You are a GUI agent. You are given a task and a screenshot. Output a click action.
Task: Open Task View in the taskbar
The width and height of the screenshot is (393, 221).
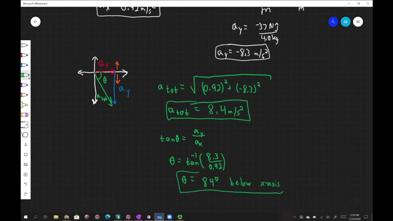(x=45, y=217)
